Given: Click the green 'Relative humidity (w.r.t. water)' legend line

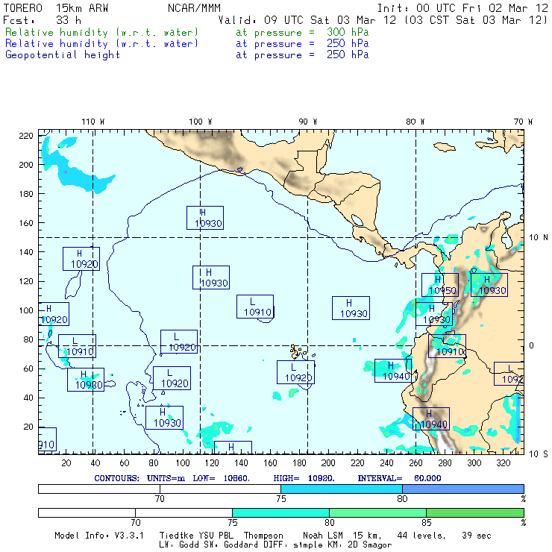Looking at the screenshot, I should (x=101, y=32).
